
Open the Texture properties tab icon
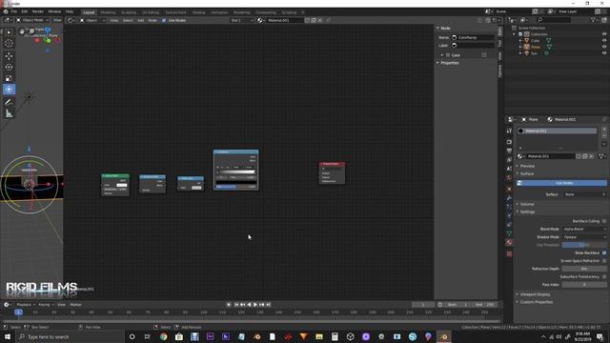(x=509, y=254)
